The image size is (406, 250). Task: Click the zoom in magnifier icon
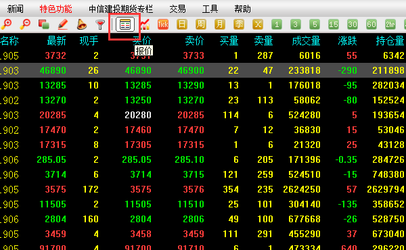[6, 24]
